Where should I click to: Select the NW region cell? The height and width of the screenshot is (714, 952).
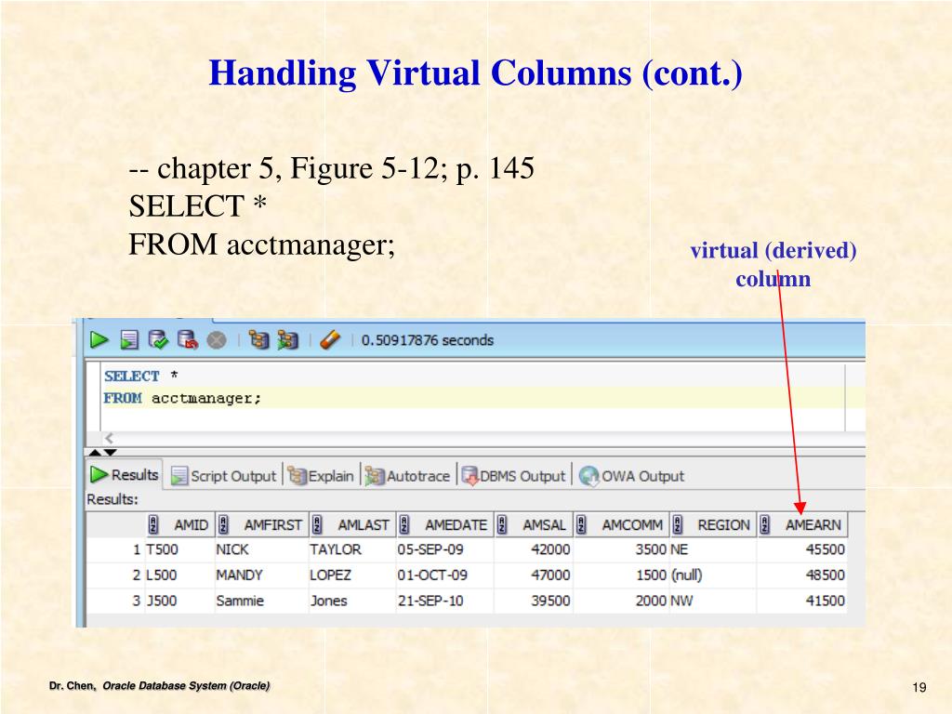pos(713,601)
